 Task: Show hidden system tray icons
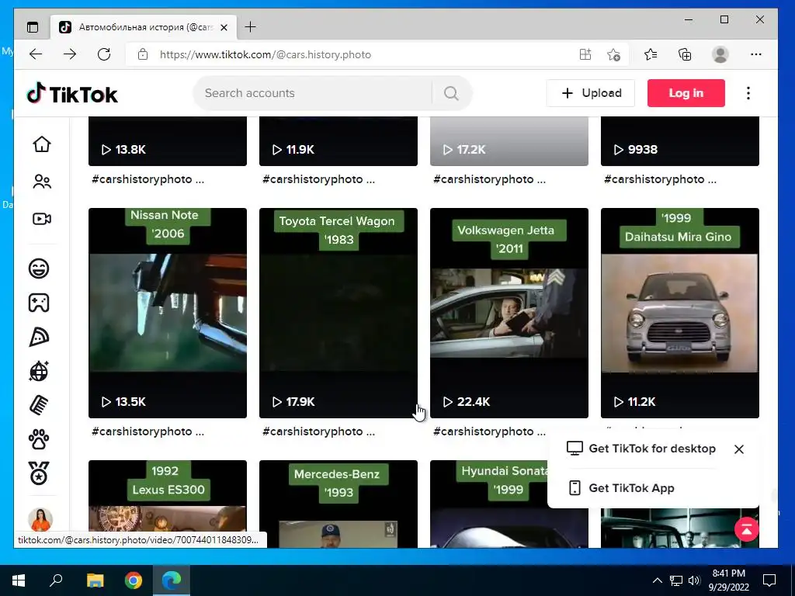coord(657,580)
